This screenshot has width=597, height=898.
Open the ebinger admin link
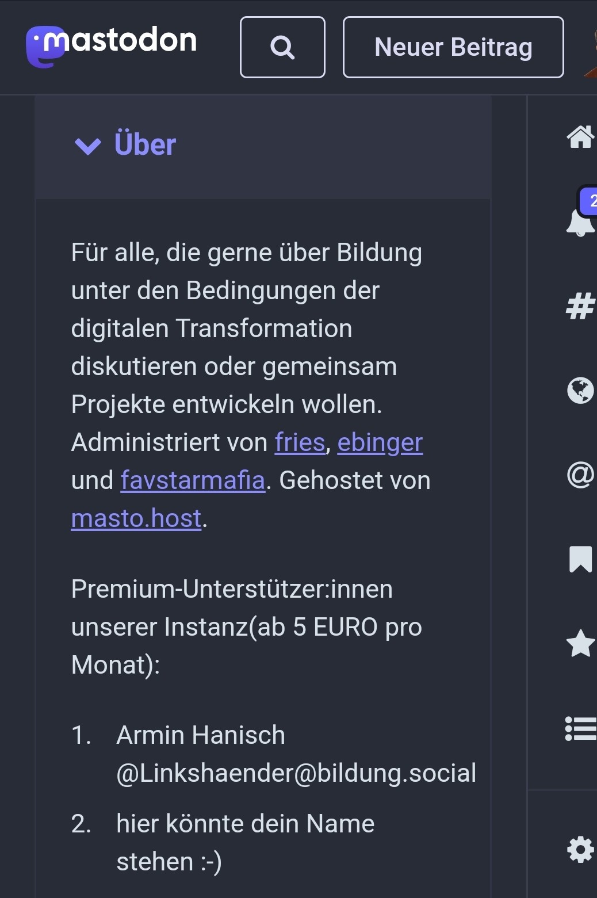coord(380,442)
